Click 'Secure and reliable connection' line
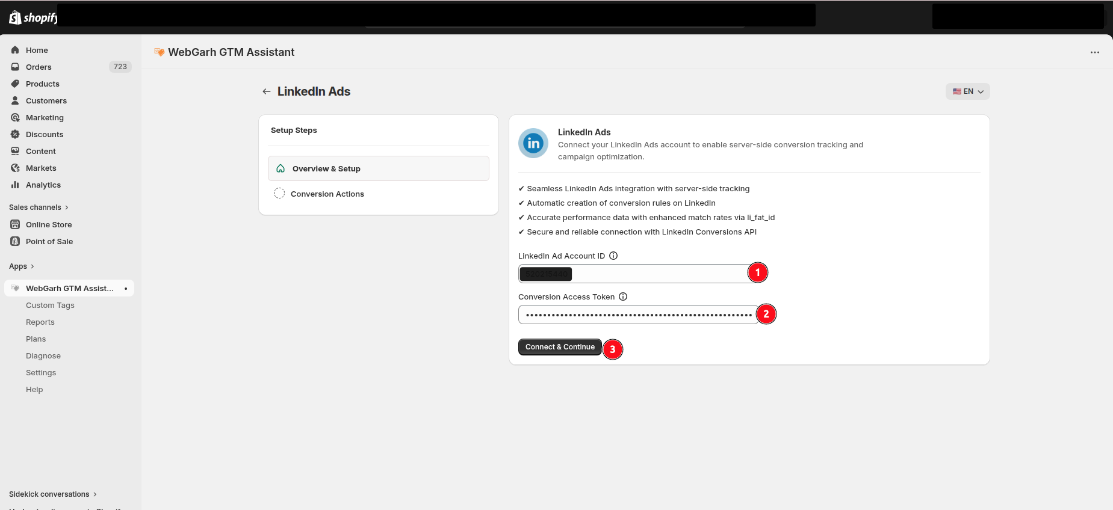 click(x=637, y=232)
